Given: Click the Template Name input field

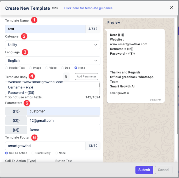Looking at the screenshot, I should (x=45, y=29).
